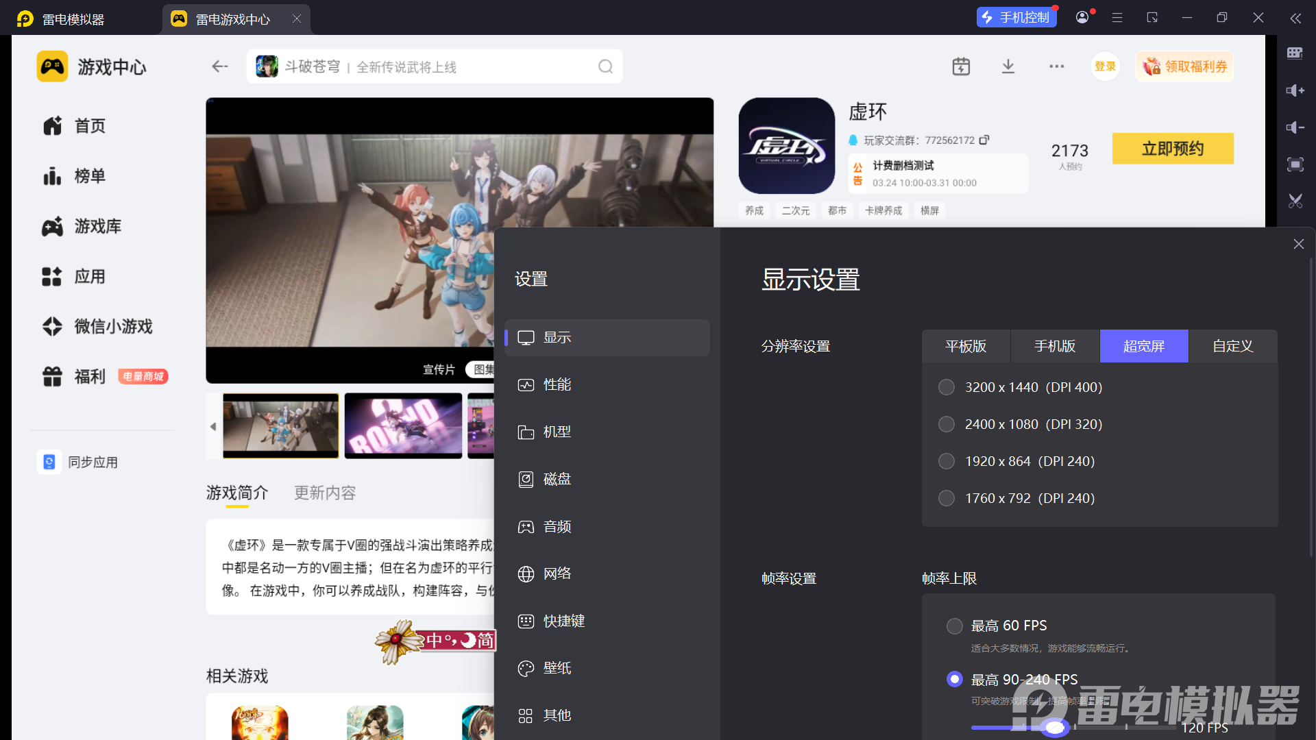
Task: Select resolution 1920 x 864 (DPI 240)
Action: pos(947,461)
